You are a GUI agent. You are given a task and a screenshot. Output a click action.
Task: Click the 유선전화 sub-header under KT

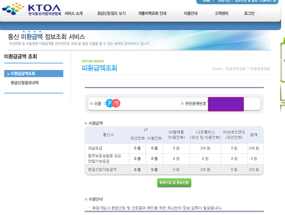tap(138, 138)
